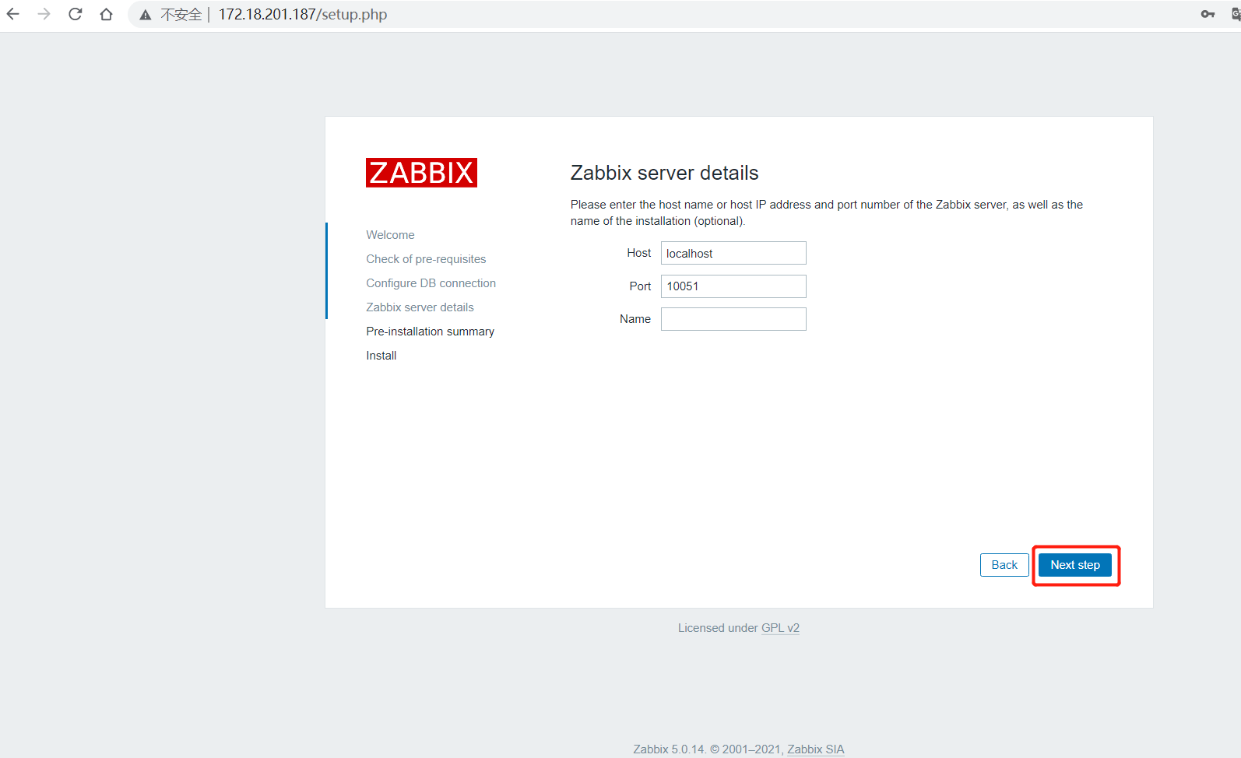This screenshot has width=1241, height=758.
Task: Select Configure DB connection step
Action: [431, 283]
